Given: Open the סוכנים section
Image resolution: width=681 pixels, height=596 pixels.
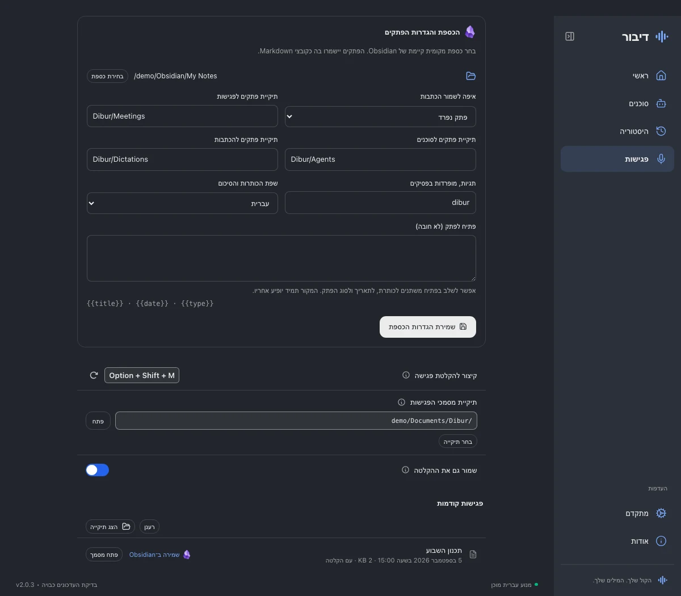Looking at the screenshot, I should click(x=617, y=103).
